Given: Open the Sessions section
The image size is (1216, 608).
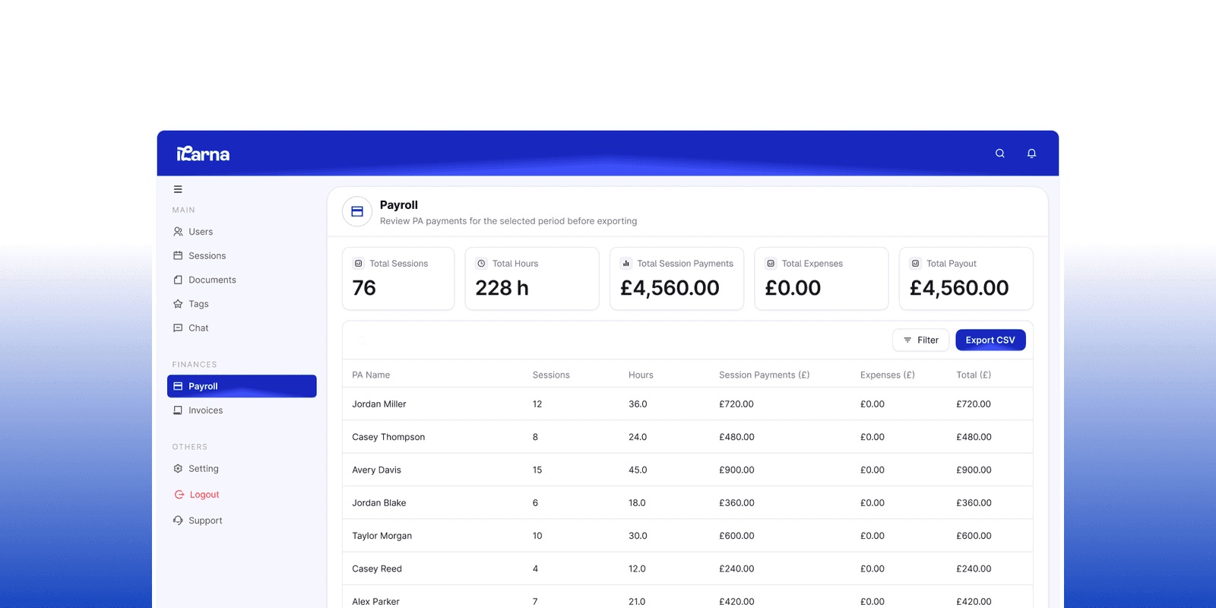Looking at the screenshot, I should [x=207, y=256].
